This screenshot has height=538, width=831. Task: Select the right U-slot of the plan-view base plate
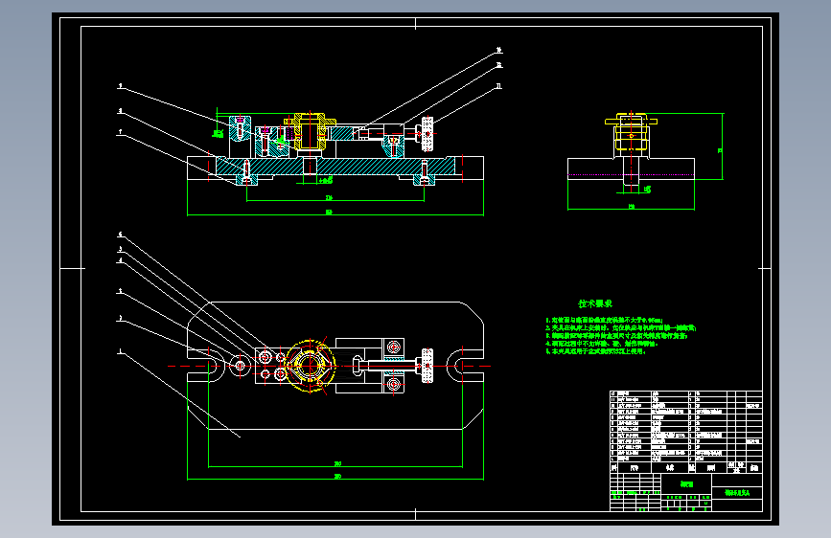click(465, 366)
